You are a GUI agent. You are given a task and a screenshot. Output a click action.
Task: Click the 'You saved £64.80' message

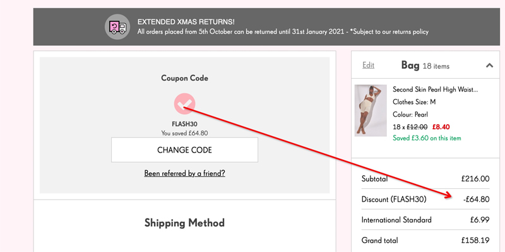[x=184, y=133]
